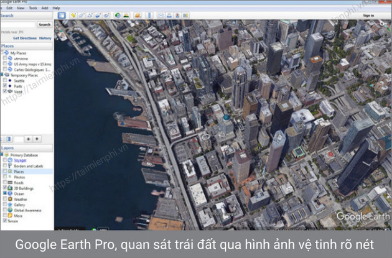Uncheck the Visite checkbox
Image resolution: width=392 pixels, height=258 pixels.
[5, 91]
